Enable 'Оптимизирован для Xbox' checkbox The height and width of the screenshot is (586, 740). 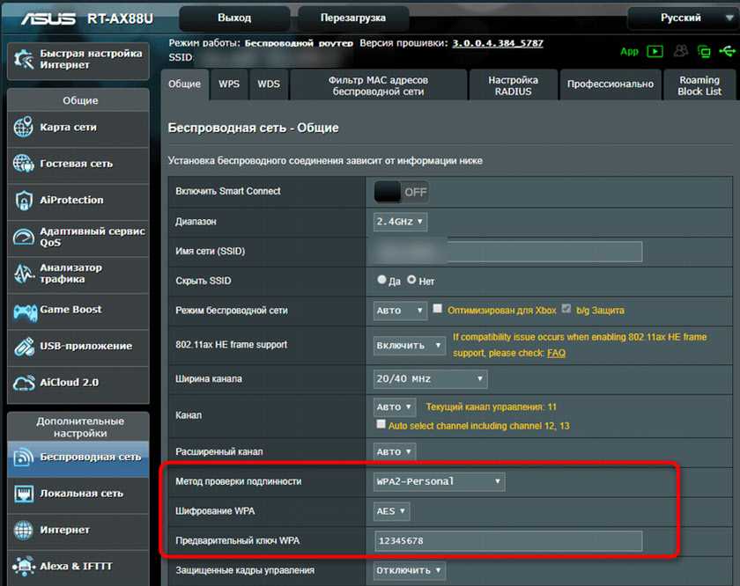point(438,310)
